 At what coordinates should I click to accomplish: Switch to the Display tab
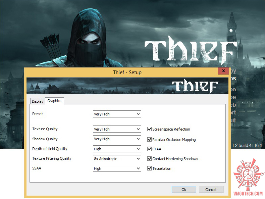coord(38,101)
